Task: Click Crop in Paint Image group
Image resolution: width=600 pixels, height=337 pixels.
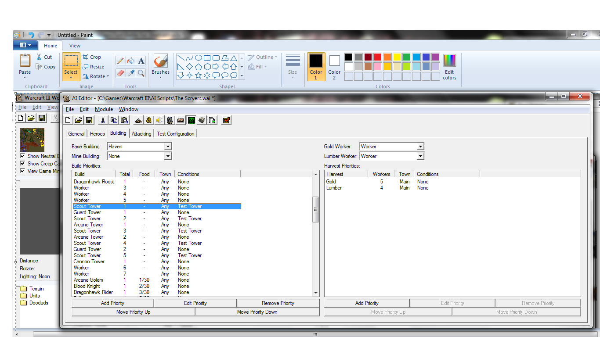Action: pyautogui.click(x=92, y=57)
